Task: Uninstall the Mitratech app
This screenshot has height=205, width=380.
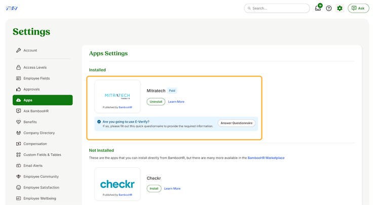Action: [x=156, y=102]
